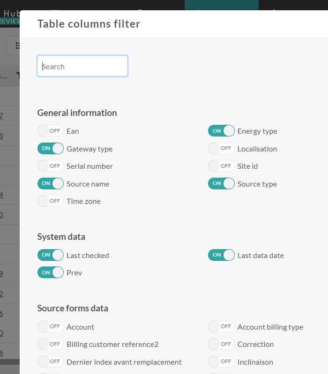The height and width of the screenshot is (374, 328).
Task: Disable the Energy type column toggle
Action: (221, 131)
